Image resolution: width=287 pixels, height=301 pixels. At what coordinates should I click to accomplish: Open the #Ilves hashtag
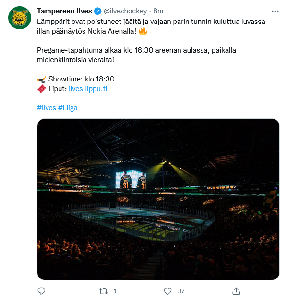(x=47, y=108)
